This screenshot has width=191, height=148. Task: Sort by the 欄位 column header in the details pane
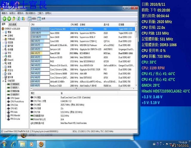point(45,93)
